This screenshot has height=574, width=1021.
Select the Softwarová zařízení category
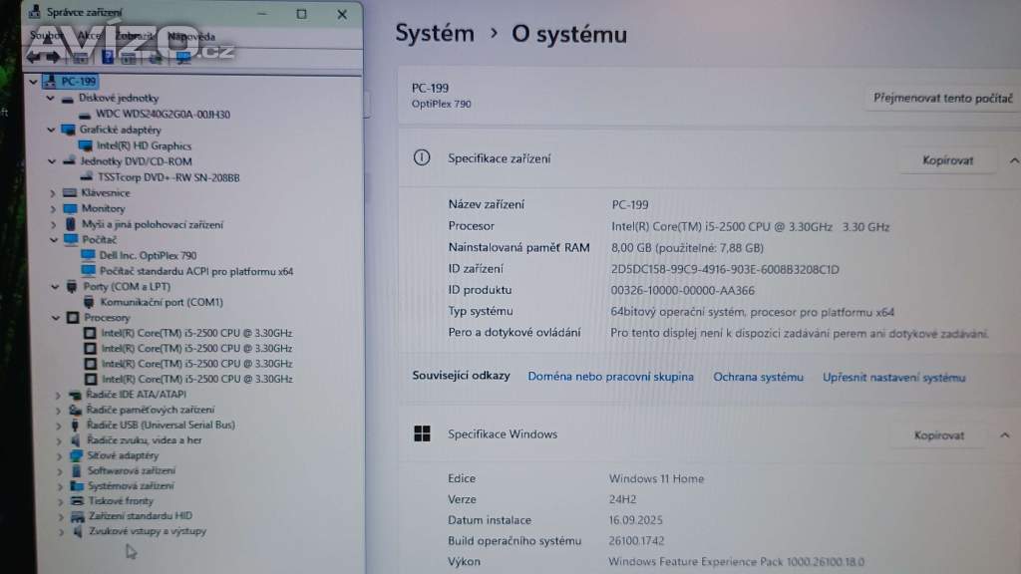pos(131,470)
